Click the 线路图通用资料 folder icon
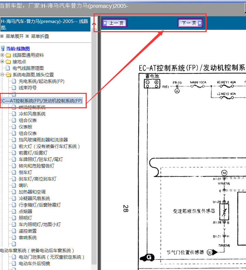 8,55
